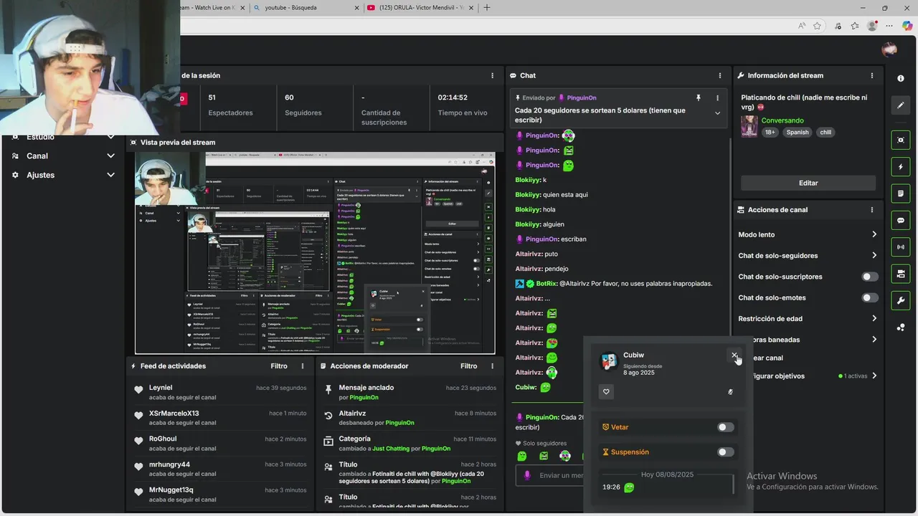Switch to youtube - Búsqueda browser tab

click(x=305, y=8)
